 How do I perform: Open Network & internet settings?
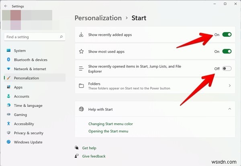point(35,69)
